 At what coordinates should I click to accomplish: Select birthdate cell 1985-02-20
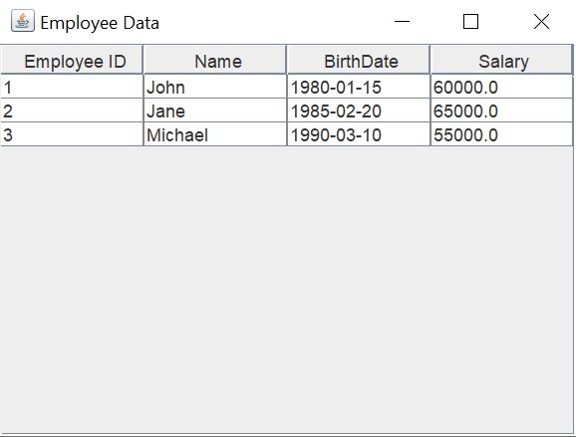click(358, 110)
